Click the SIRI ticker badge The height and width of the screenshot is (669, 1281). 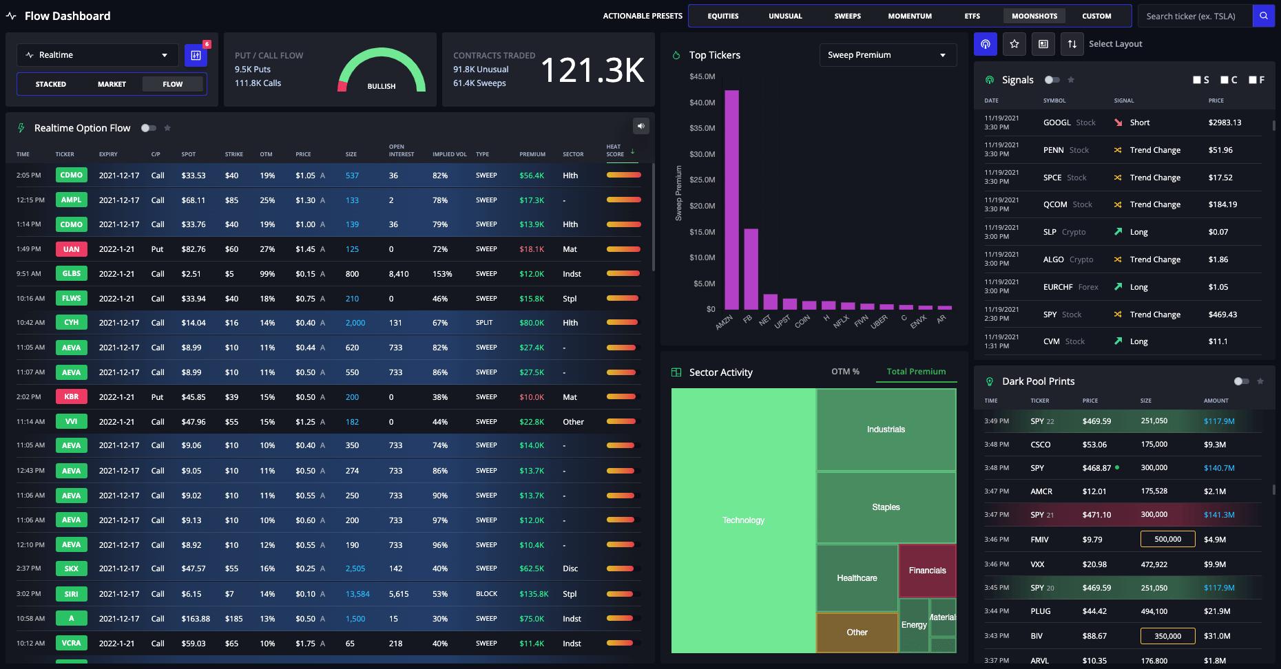pyautogui.click(x=72, y=594)
